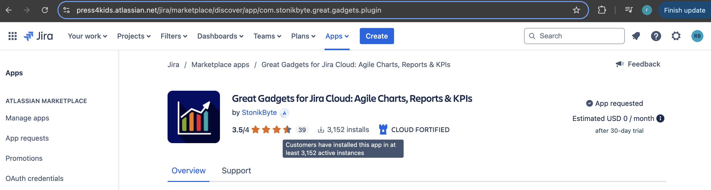Image resolution: width=711 pixels, height=190 pixels.
Task: Switch to the Support tab
Action: coord(236,171)
